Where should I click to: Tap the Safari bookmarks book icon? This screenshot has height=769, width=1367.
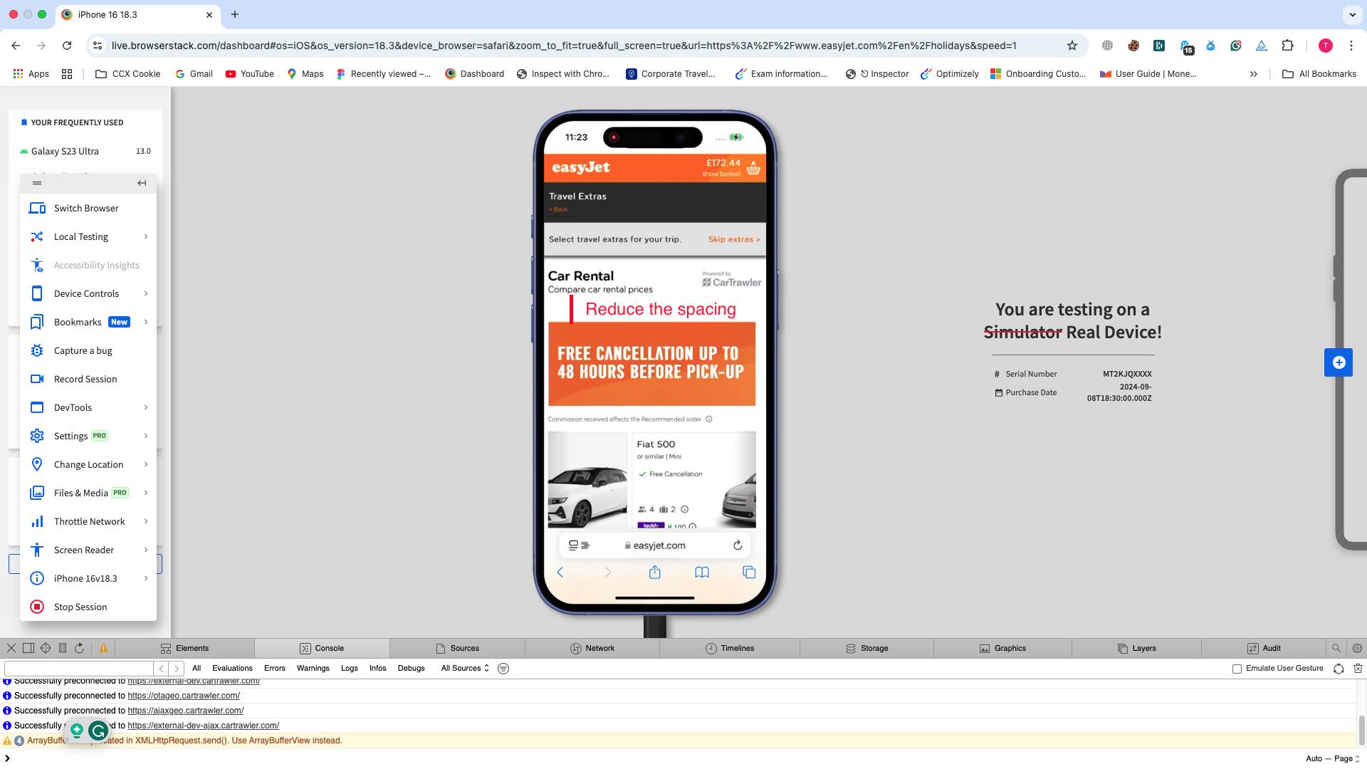click(701, 572)
